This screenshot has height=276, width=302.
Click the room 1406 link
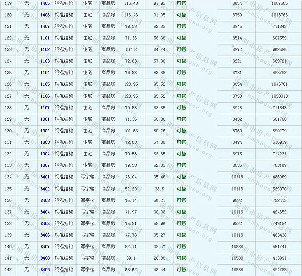tap(45, 15)
